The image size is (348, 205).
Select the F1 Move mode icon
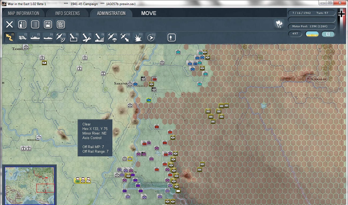point(9,37)
